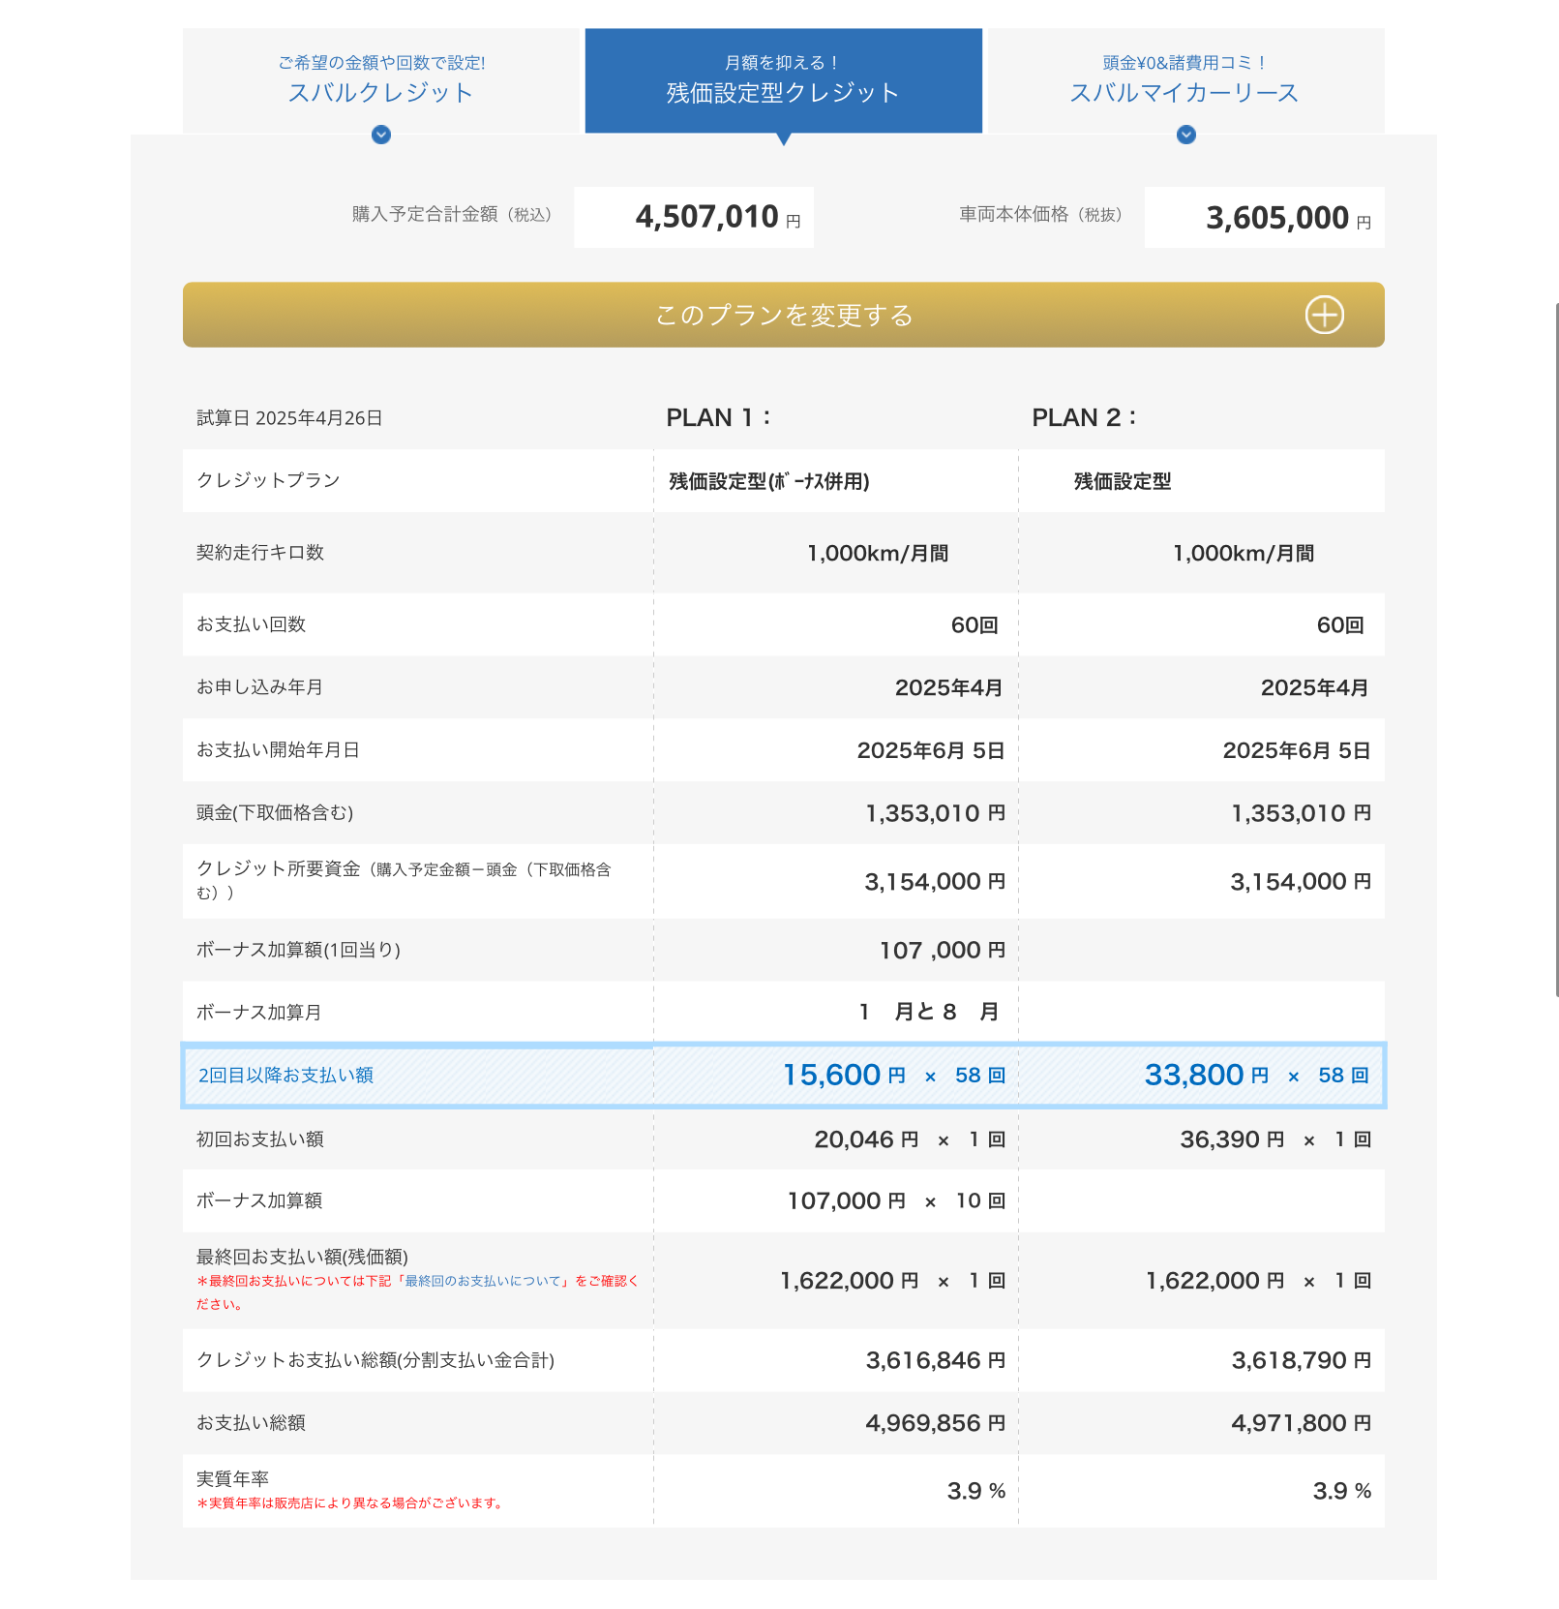Click the 車両本体価格（税抜） label
Viewport: 1559px width, 1609px height.
[1041, 214]
